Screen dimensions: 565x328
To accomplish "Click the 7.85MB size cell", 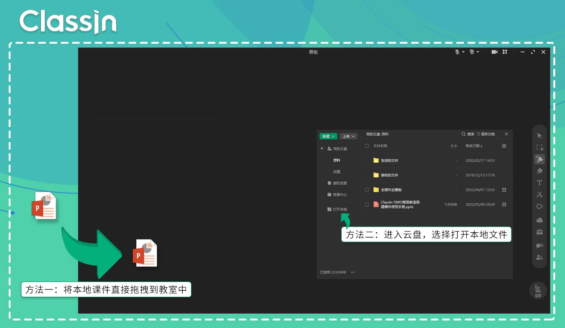I will 451,204.
